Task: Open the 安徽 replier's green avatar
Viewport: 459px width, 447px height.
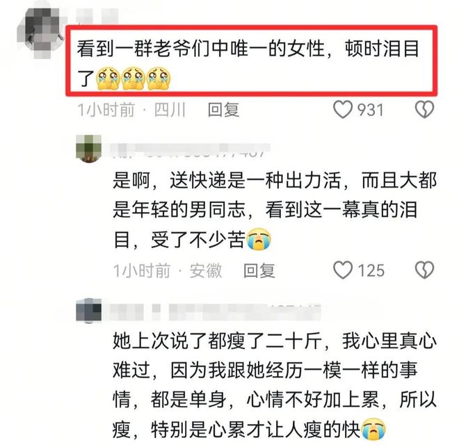Action: [x=89, y=148]
